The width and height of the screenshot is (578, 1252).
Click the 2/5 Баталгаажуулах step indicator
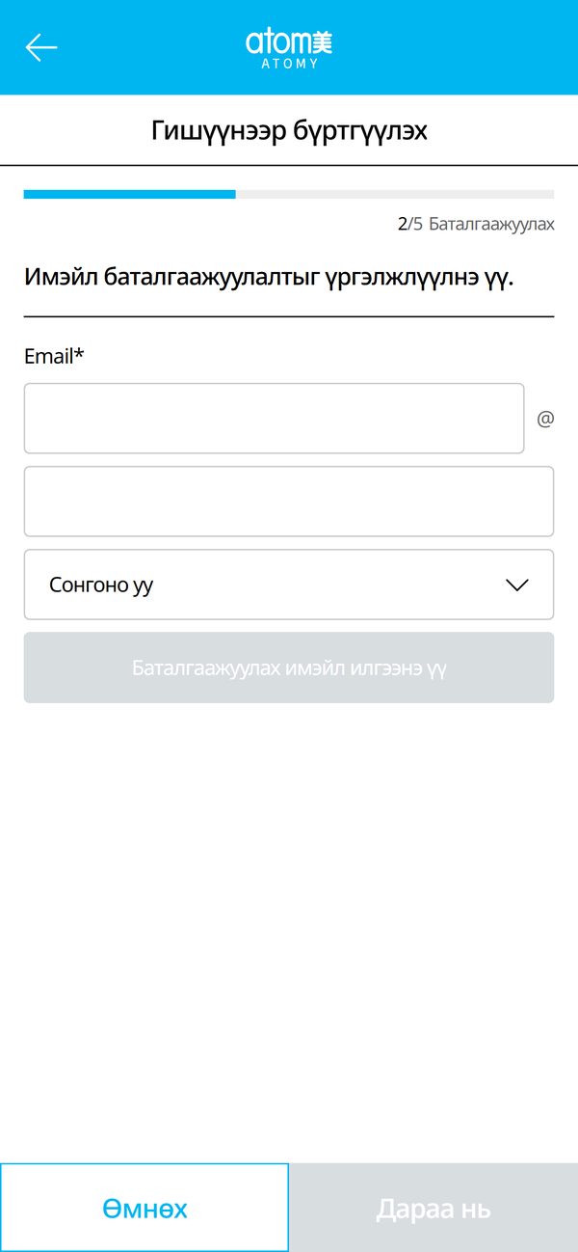click(x=476, y=225)
